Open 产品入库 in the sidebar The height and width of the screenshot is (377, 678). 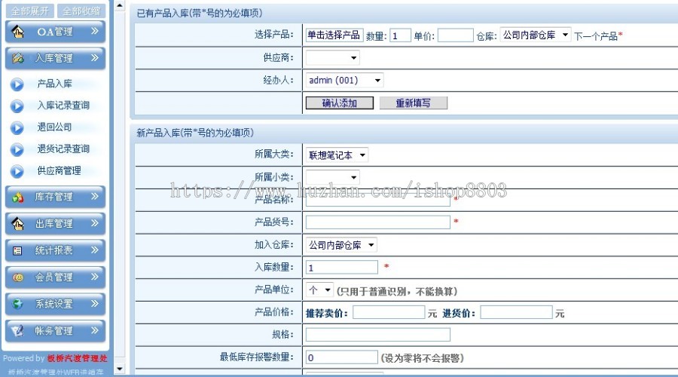pyautogui.click(x=54, y=84)
